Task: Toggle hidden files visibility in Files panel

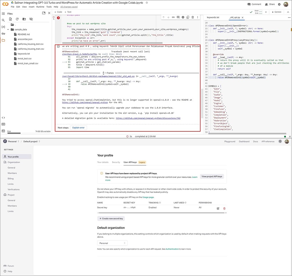Action: pyautogui.click(x=31, y=20)
